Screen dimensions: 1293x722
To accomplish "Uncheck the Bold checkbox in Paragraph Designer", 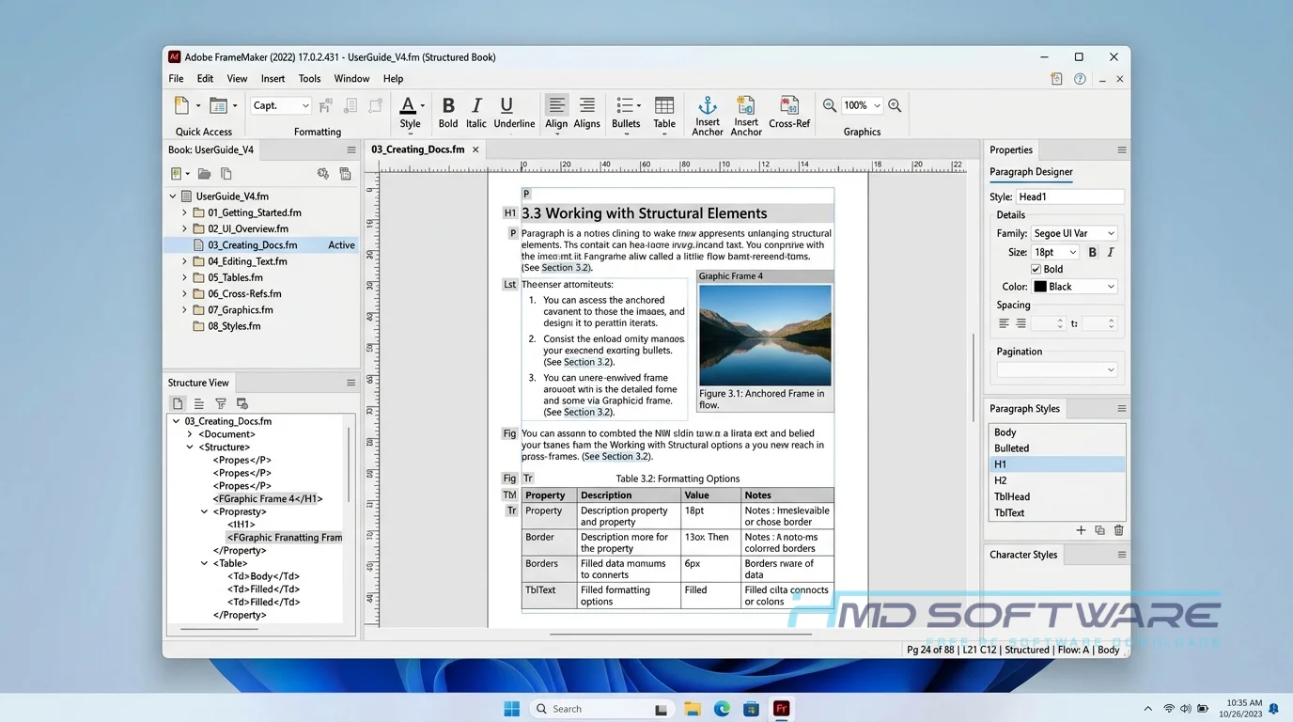I will [1036, 269].
